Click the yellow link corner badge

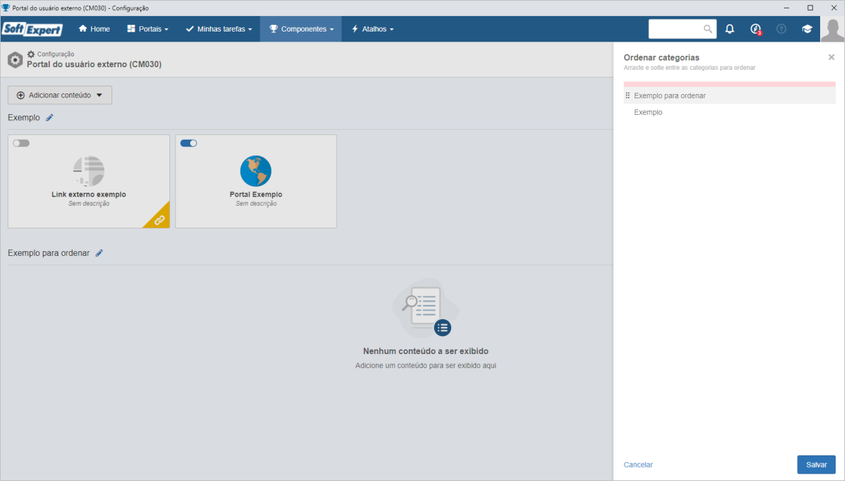(x=159, y=218)
